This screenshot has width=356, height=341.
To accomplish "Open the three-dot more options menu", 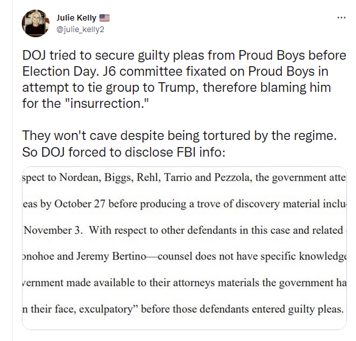I will [x=341, y=17].
